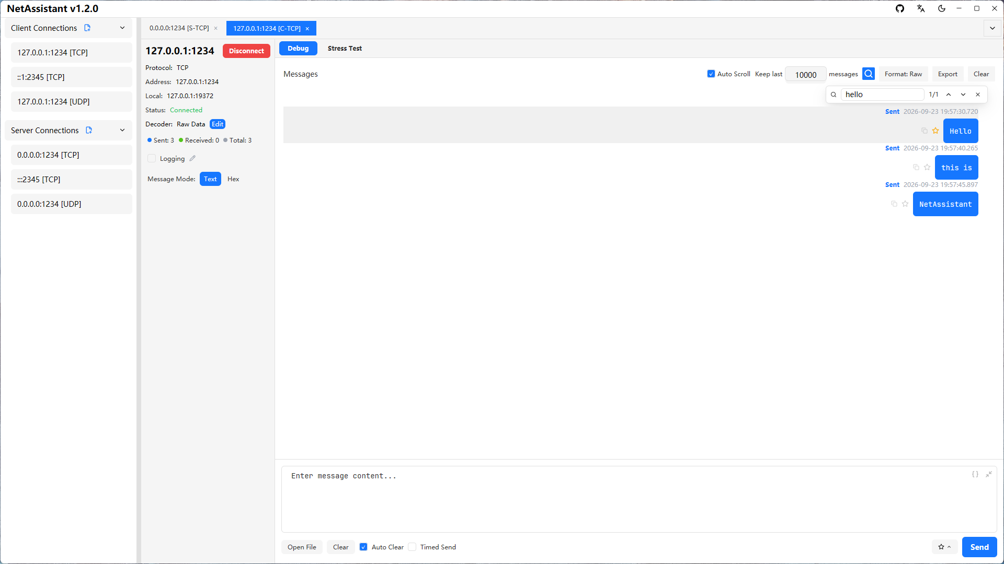Edit the Raw Data decoder
Screen dimensions: 1004x564
(x=218, y=124)
